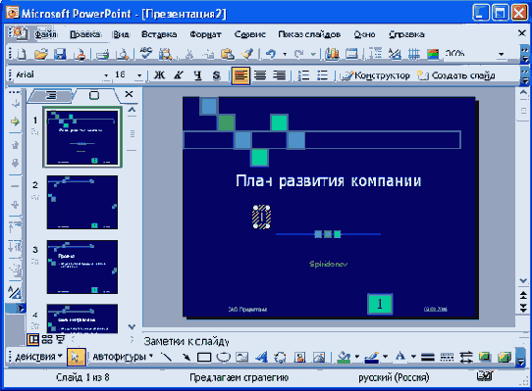532x391 pixels.
Task: Select slide 2 thumbnail
Action: point(82,202)
